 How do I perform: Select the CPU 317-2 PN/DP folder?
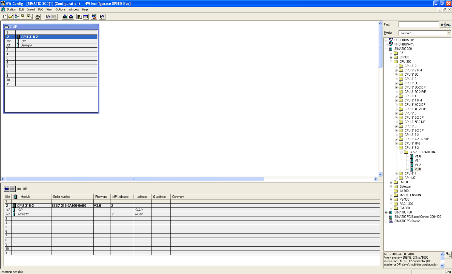pyautogui.click(x=416, y=139)
